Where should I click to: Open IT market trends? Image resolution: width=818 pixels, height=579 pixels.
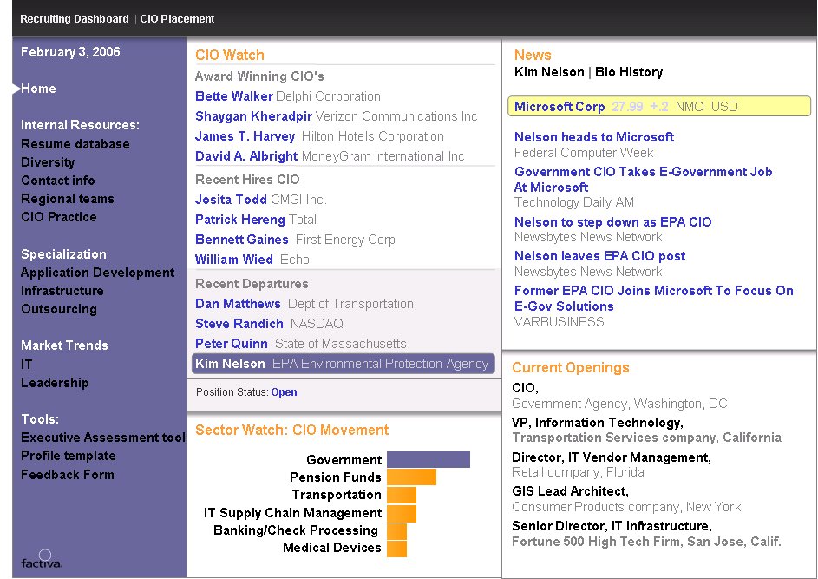[x=27, y=365]
